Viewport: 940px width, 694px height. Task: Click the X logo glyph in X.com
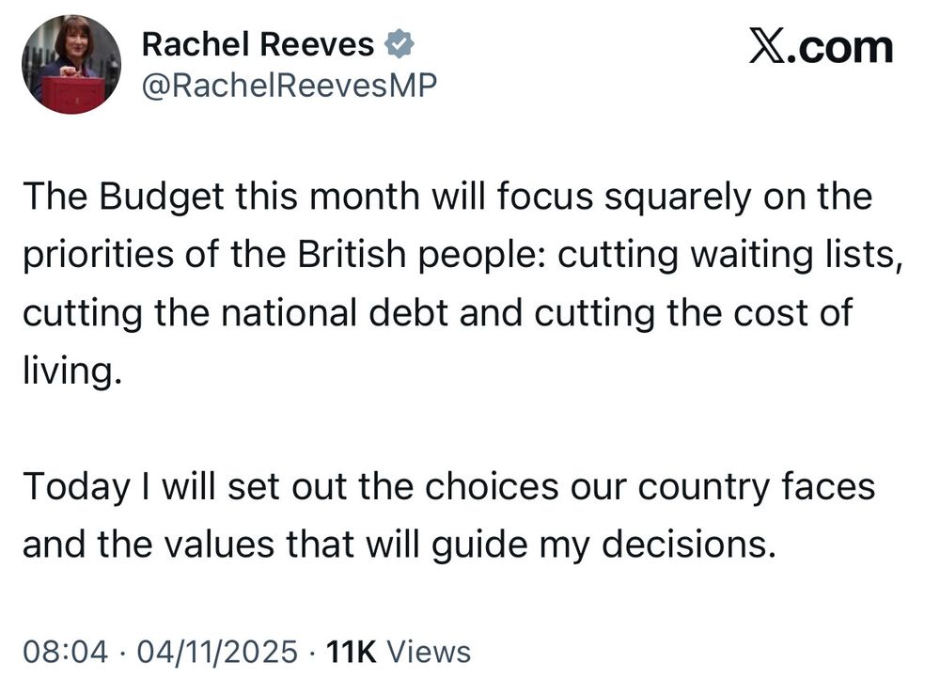tap(769, 46)
